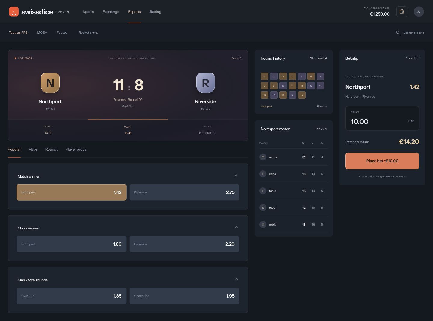Switch to the Sports nav tab
This screenshot has height=321, width=433.
point(88,12)
